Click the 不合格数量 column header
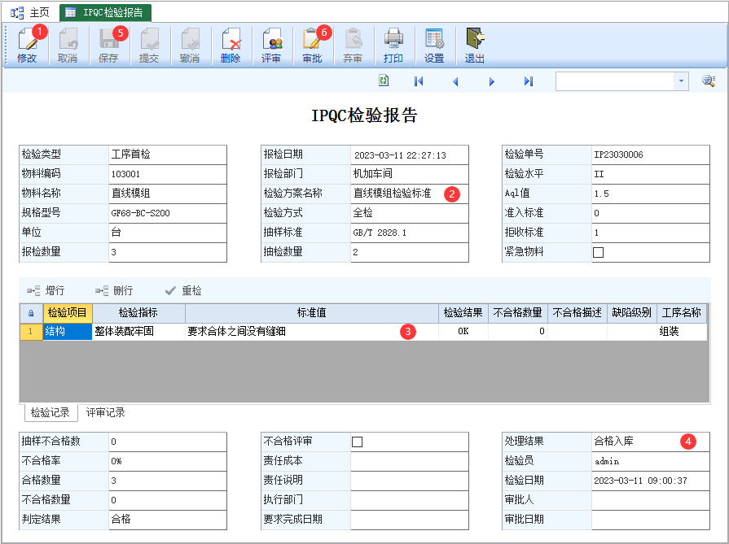The width and height of the screenshot is (729, 544). pos(518,313)
